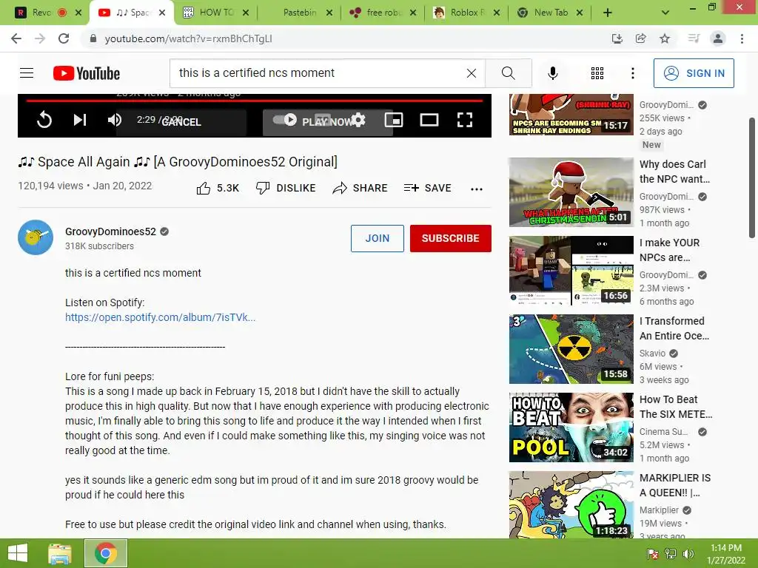Click the address bar URL
Image resolution: width=758 pixels, height=568 pixels.
[x=189, y=38]
